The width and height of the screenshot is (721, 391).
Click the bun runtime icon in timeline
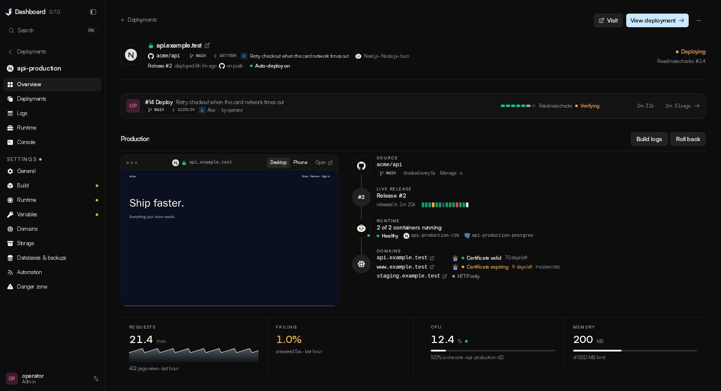[361, 228]
